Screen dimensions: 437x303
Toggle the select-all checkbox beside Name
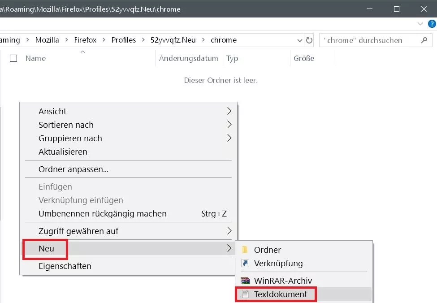[13, 58]
